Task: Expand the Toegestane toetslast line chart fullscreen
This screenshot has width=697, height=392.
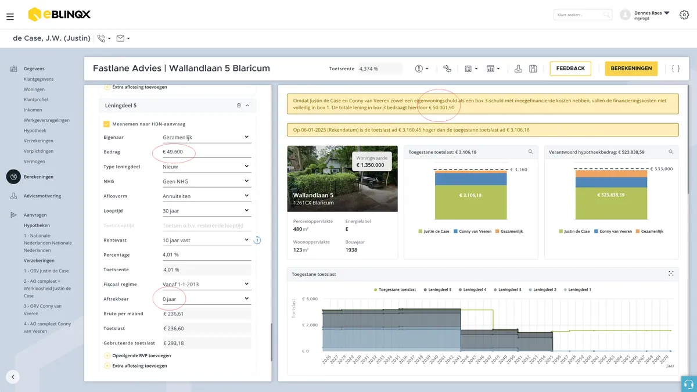Action: (671, 274)
